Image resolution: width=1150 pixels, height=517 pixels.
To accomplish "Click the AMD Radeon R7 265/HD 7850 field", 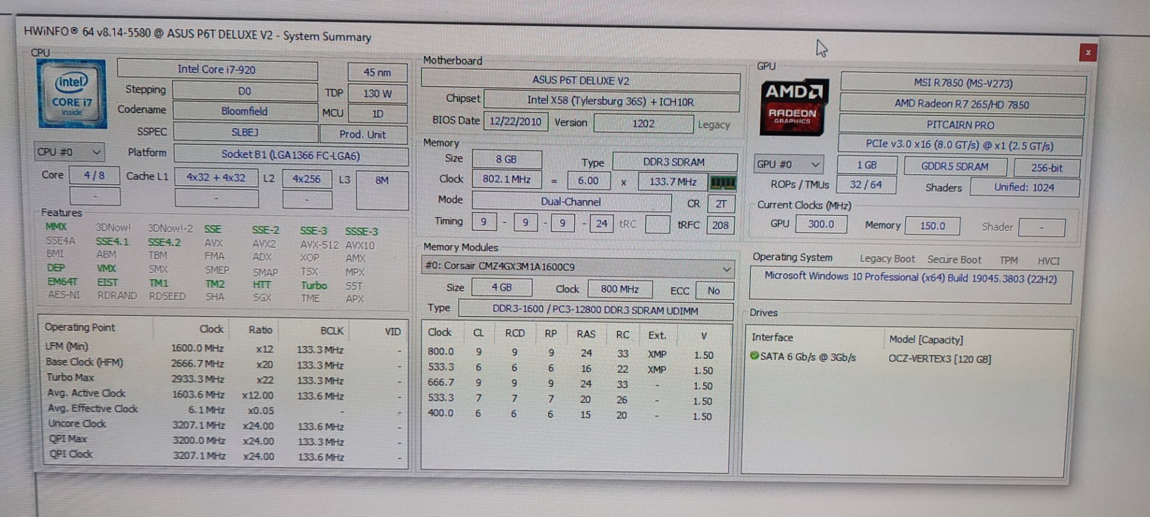I will click(962, 104).
